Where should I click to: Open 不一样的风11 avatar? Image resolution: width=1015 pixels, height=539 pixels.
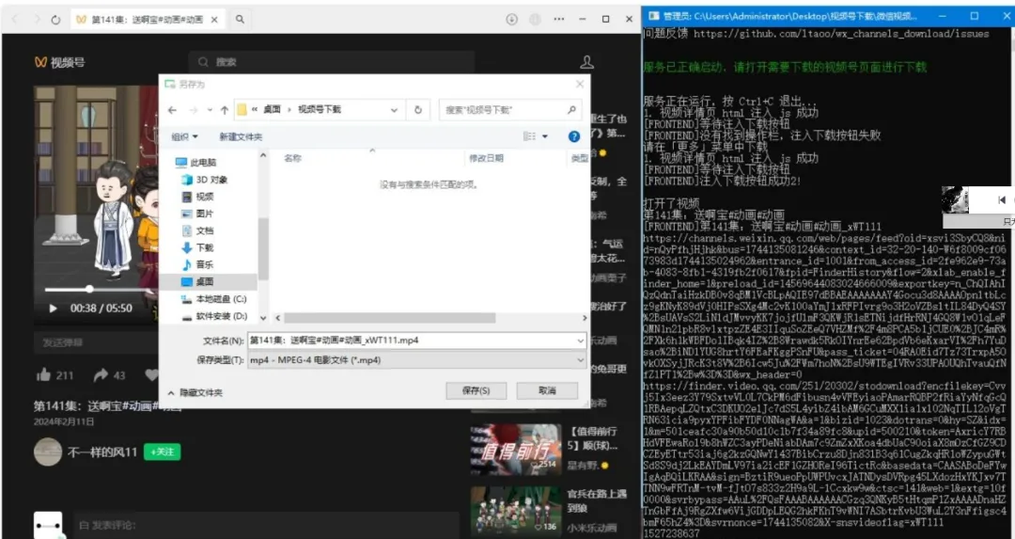tap(48, 452)
